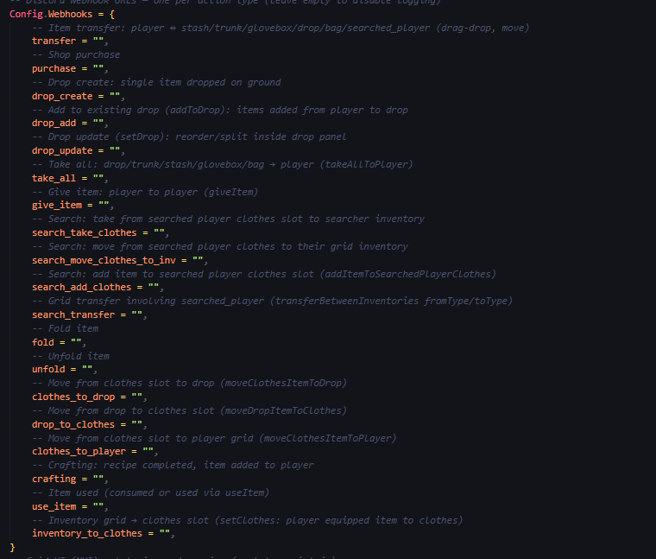Click the closing brace of the Webhooks table
The height and width of the screenshot is (559, 656).
(x=13, y=547)
